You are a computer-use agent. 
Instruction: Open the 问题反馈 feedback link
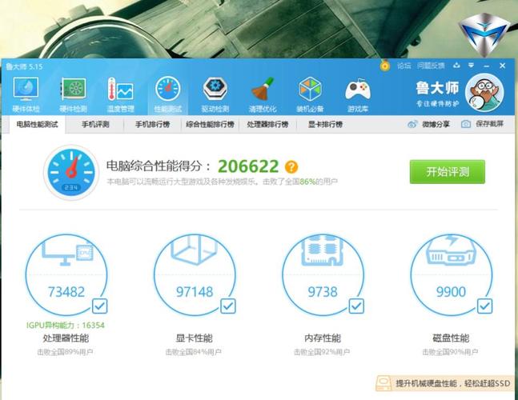click(431, 66)
